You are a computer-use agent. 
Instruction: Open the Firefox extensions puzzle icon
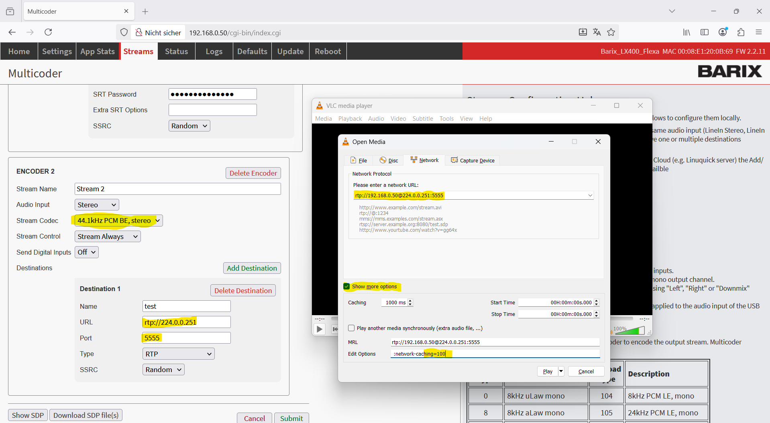click(741, 32)
